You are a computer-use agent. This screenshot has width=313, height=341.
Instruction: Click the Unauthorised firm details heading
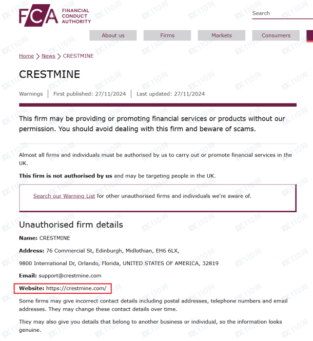tap(71, 225)
